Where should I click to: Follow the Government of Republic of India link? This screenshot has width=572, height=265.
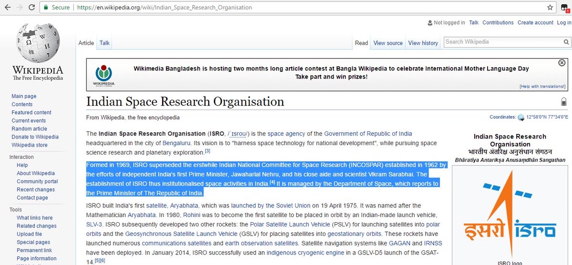368,134
